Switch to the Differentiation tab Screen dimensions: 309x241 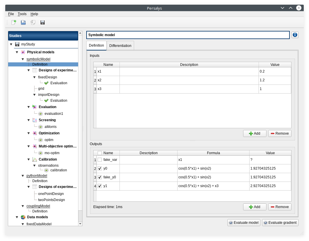[x=120, y=46]
